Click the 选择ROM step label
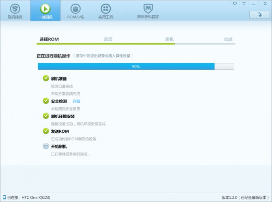This screenshot has height=202, width=272. 49,39
